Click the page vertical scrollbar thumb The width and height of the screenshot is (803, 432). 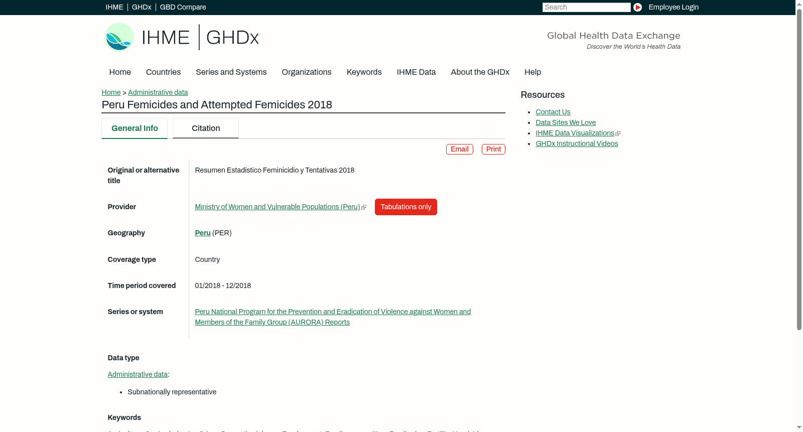pos(799,169)
